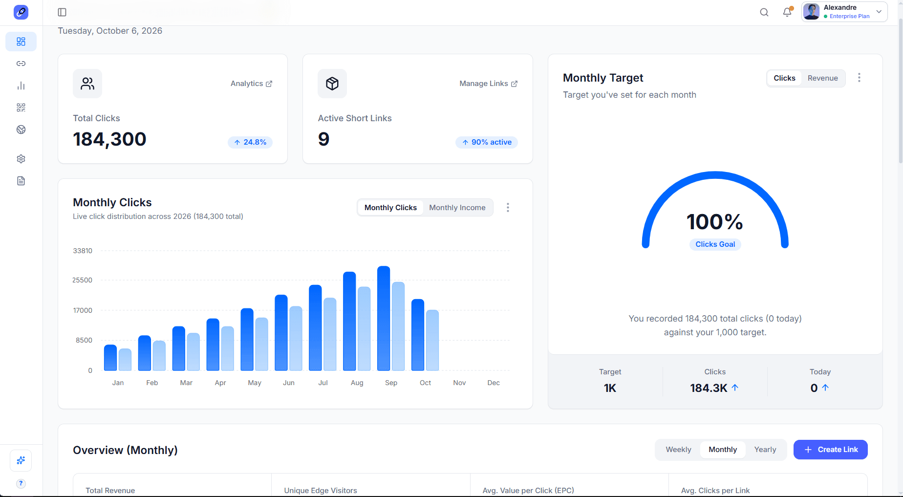Image resolution: width=903 pixels, height=497 pixels.
Task: Open Monthly Clicks three-dot menu
Action: (508, 208)
